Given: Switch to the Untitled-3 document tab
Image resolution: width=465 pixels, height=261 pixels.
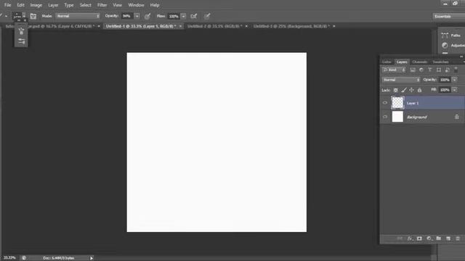Looking at the screenshot, I should (291, 26).
